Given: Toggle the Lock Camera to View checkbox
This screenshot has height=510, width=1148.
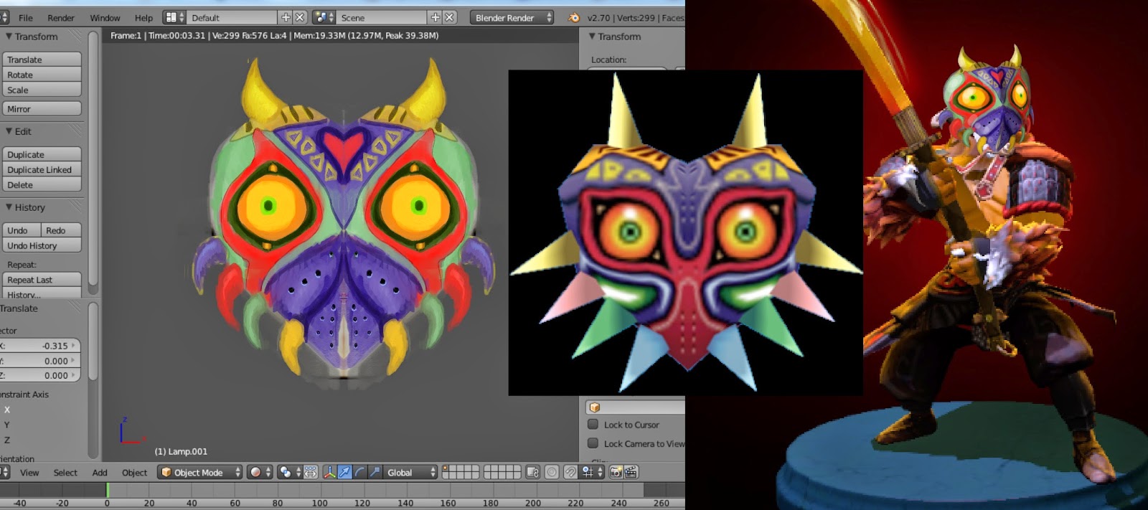Looking at the screenshot, I should click(593, 443).
